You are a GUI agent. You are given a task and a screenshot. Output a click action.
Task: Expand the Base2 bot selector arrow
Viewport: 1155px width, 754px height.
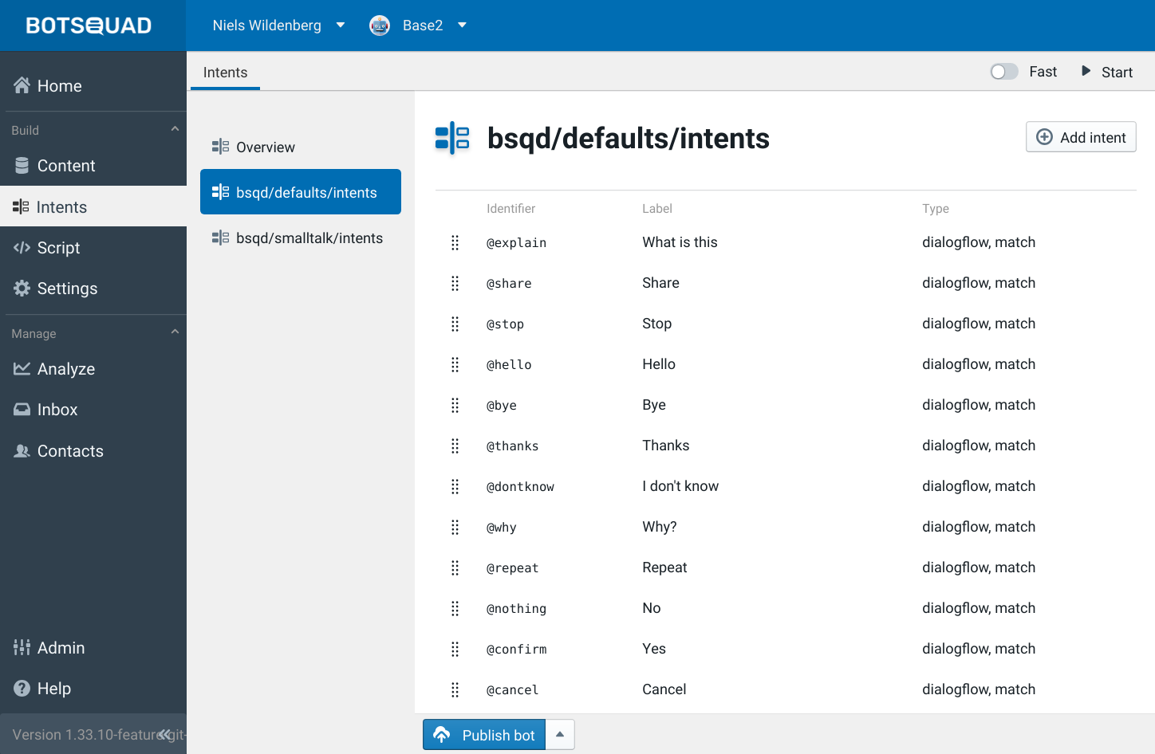click(462, 26)
